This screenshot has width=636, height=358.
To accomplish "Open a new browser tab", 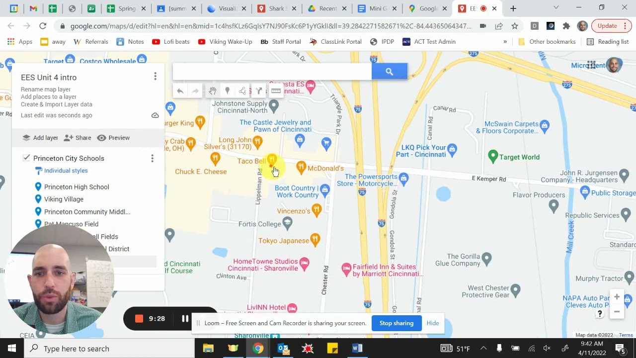I will point(513,8).
